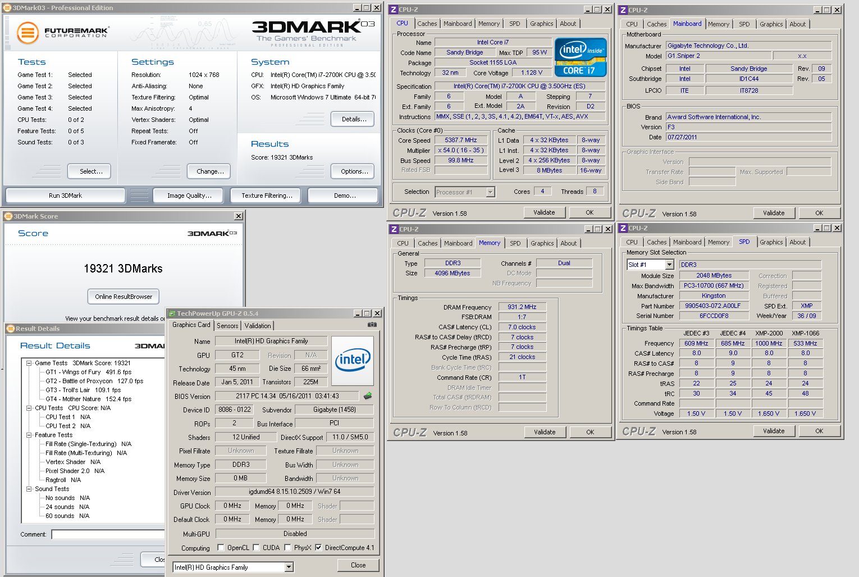Click the Intel logo in GPU-Z
The image size is (859, 577).
[x=353, y=361]
